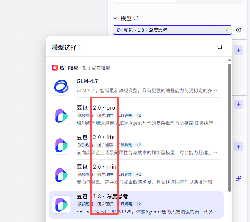
Task: Open model settings gear icon
Action: pos(239,30)
